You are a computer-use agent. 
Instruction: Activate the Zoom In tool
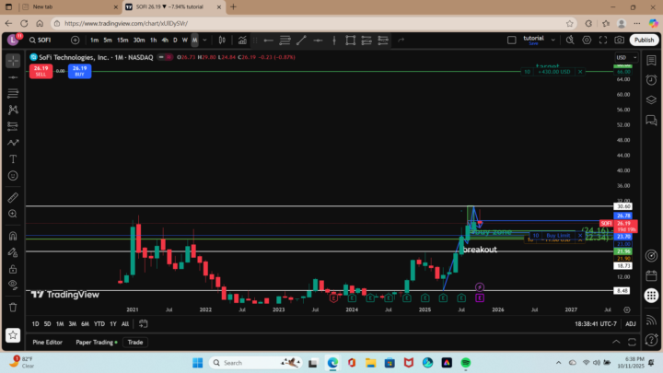coord(13,214)
